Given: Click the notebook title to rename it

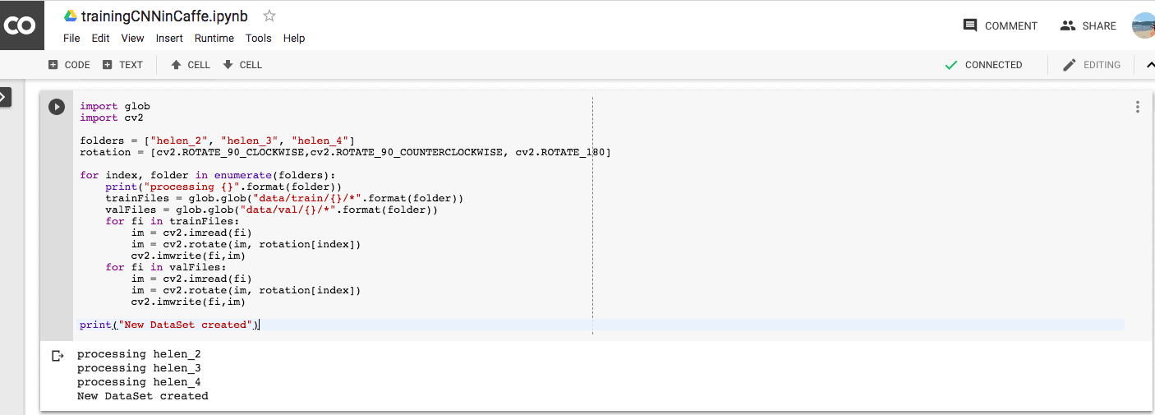Looking at the screenshot, I should pyautogui.click(x=164, y=16).
